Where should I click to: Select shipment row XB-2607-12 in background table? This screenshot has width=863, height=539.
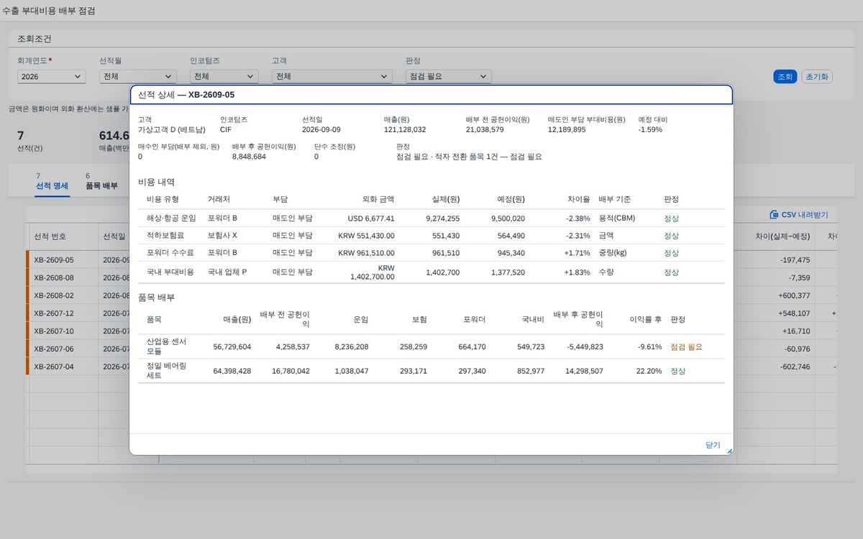pos(54,313)
